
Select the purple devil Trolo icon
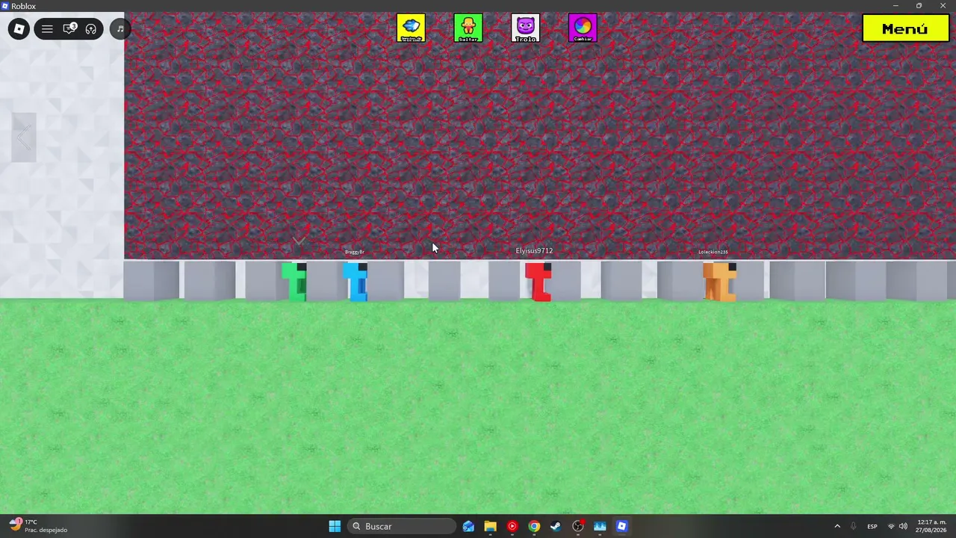[x=526, y=28]
